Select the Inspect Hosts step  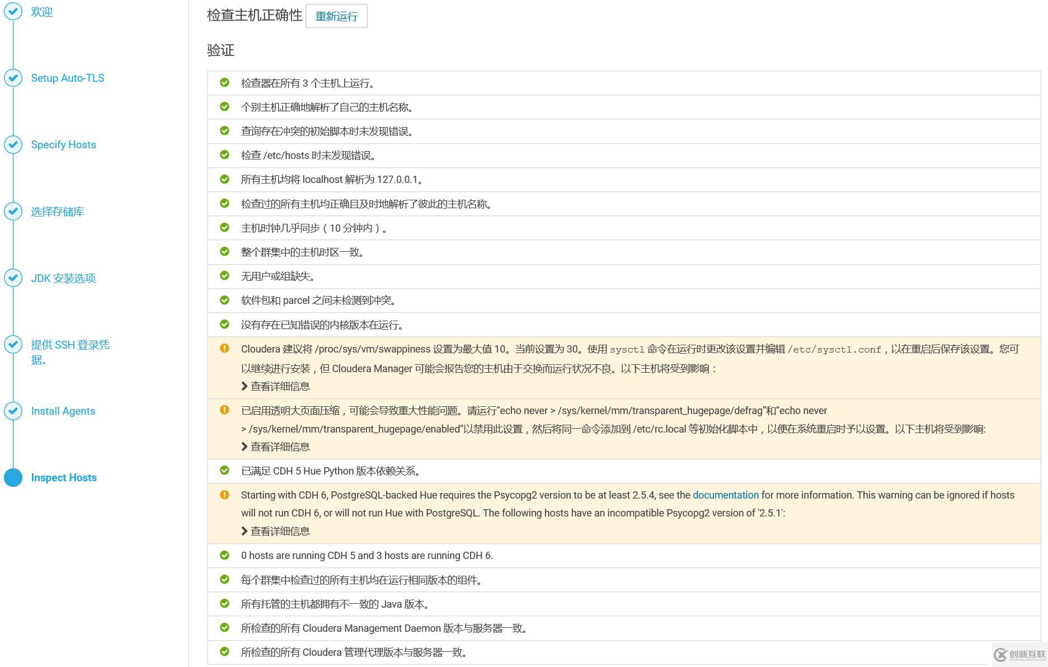(x=64, y=478)
